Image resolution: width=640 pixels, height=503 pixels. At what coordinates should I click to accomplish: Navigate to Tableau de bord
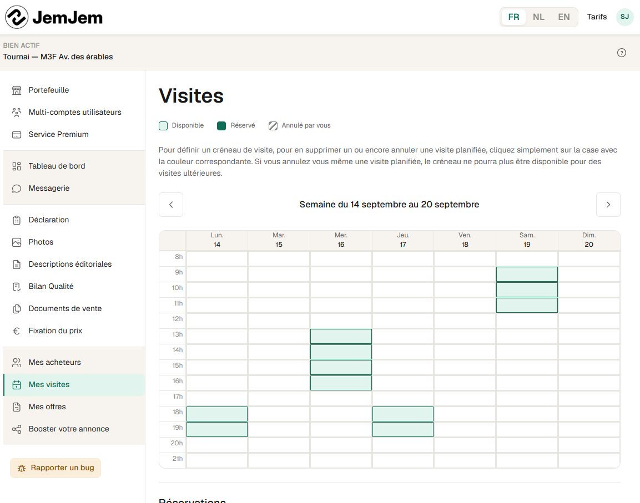[74, 166]
